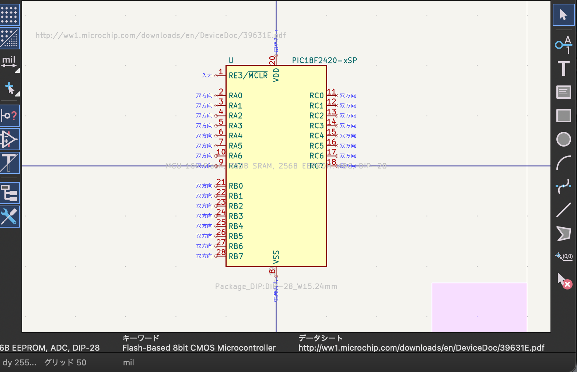Click pin name RA0
This screenshot has height=372, width=577.
pyautogui.click(x=235, y=96)
